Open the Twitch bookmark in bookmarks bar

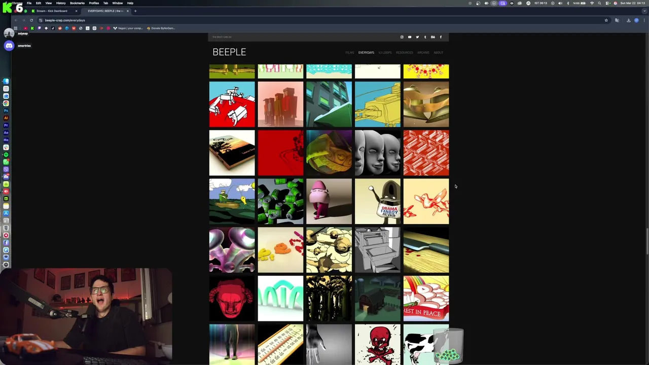coord(39,28)
